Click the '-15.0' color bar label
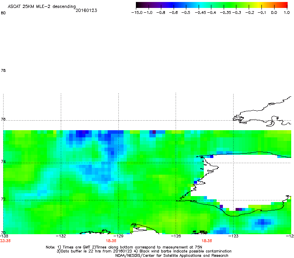This screenshot has height=258, width=294. point(137,13)
